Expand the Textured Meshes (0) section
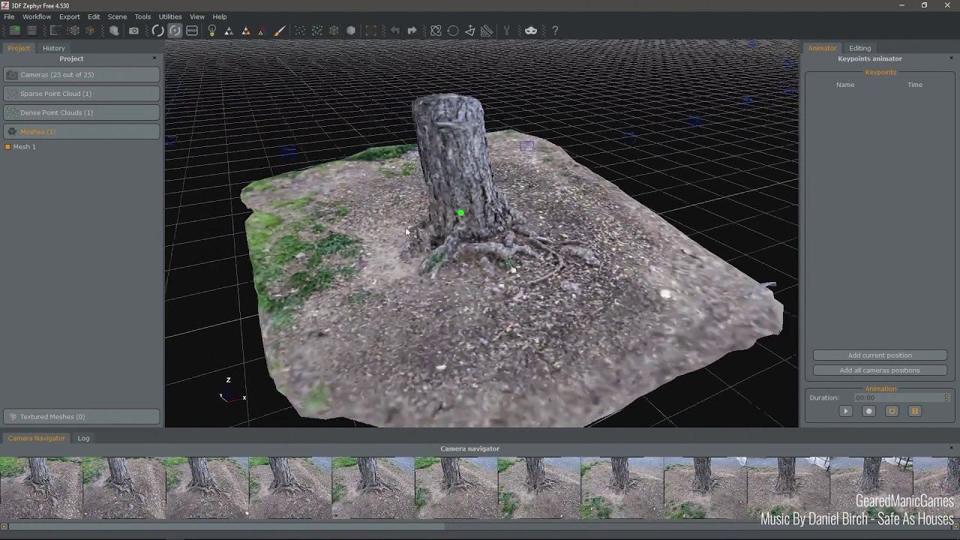Viewport: 960px width, 540px height. click(81, 417)
